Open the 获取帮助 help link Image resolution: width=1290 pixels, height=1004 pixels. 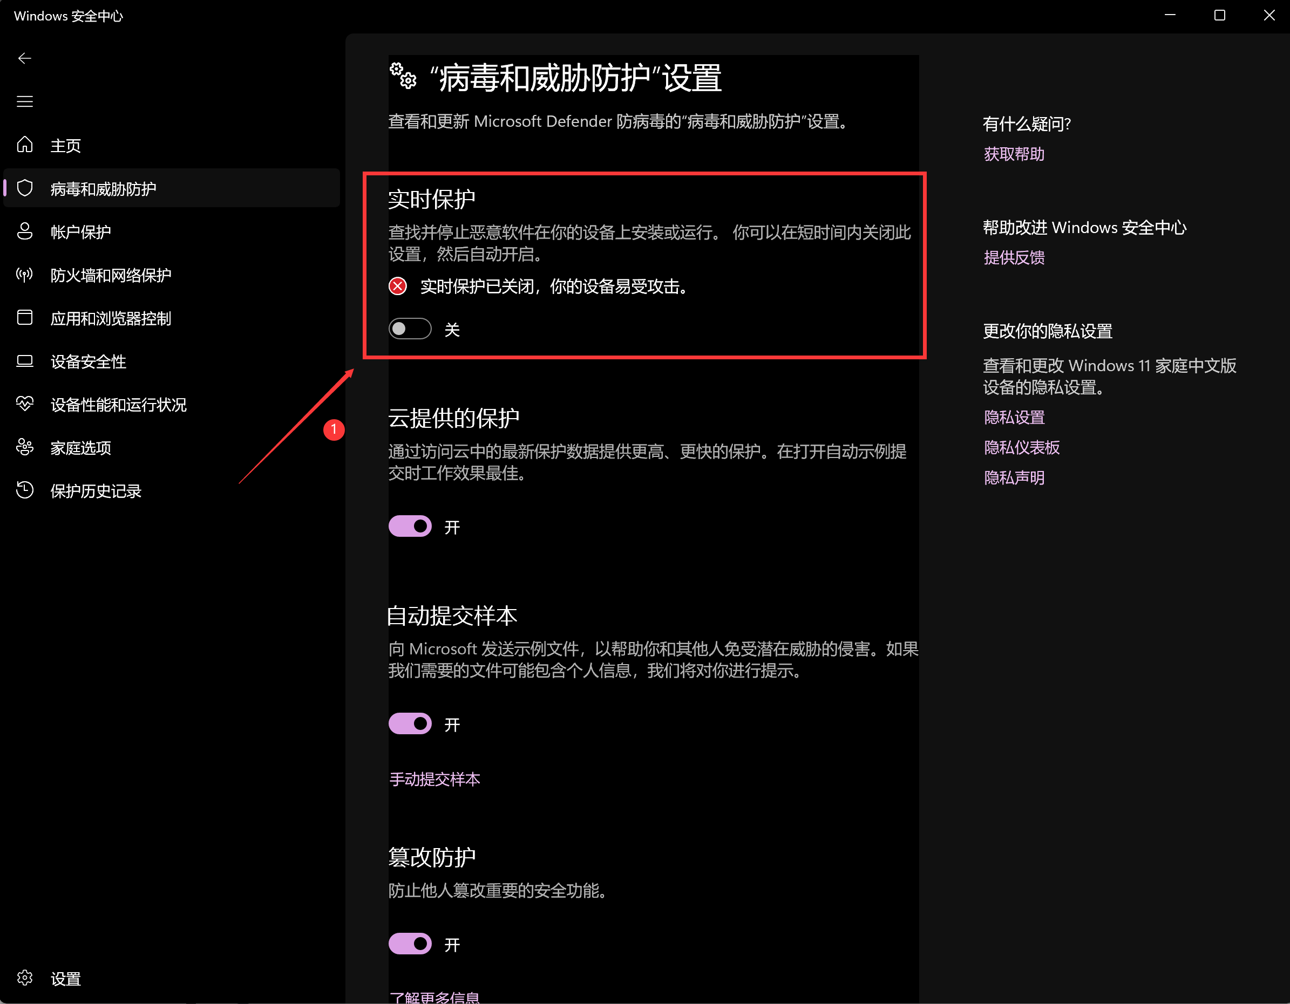click(x=1014, y=154)
